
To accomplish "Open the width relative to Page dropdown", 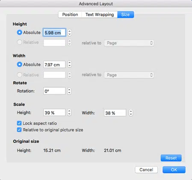I will 129,75.
